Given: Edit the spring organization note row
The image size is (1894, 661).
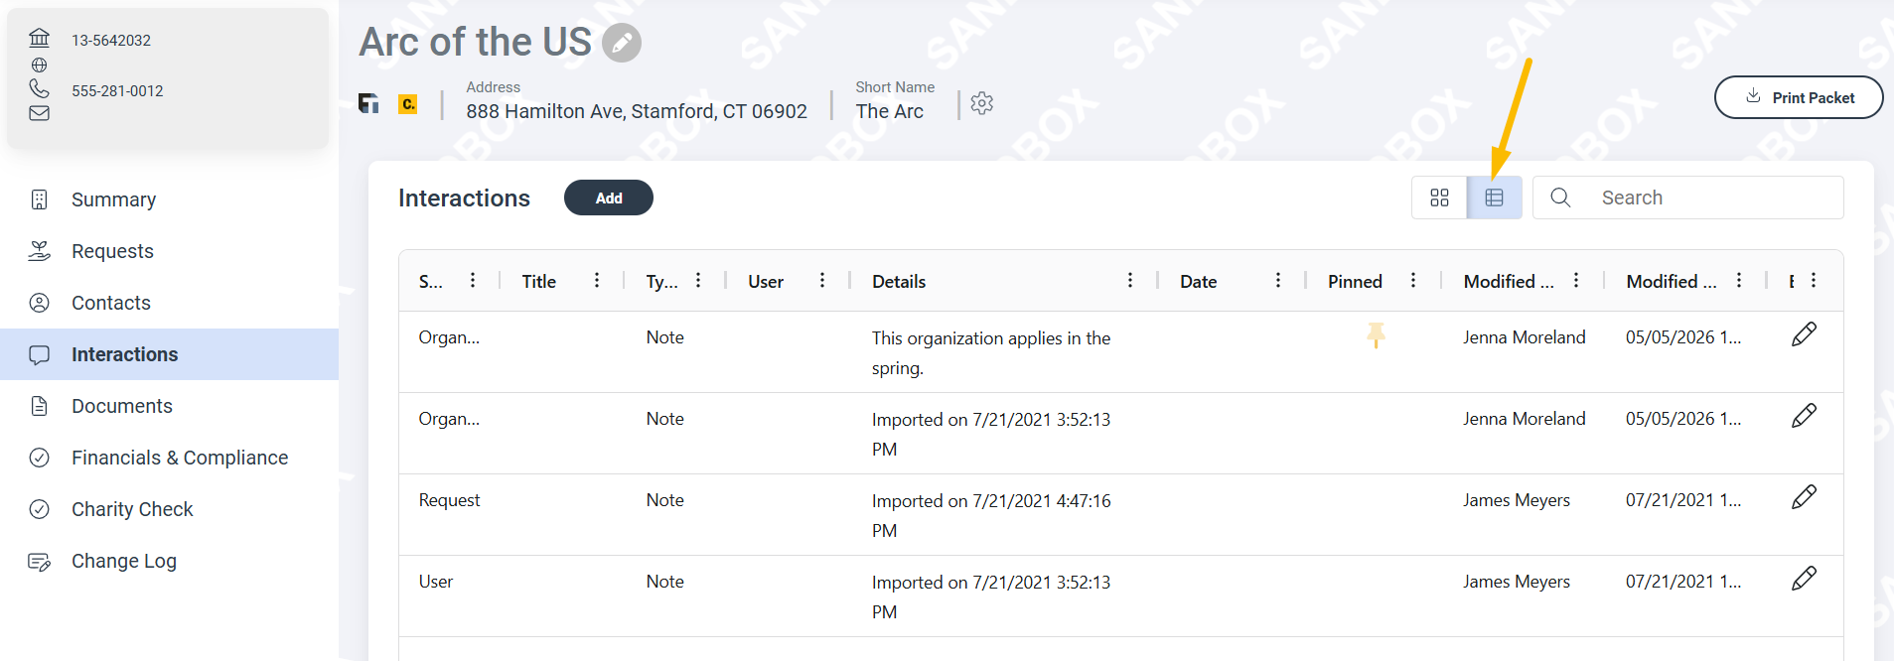Looking at the screenshot, I should [1804, 334].
